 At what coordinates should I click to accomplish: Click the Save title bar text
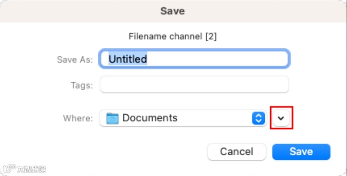pos(173,11)
